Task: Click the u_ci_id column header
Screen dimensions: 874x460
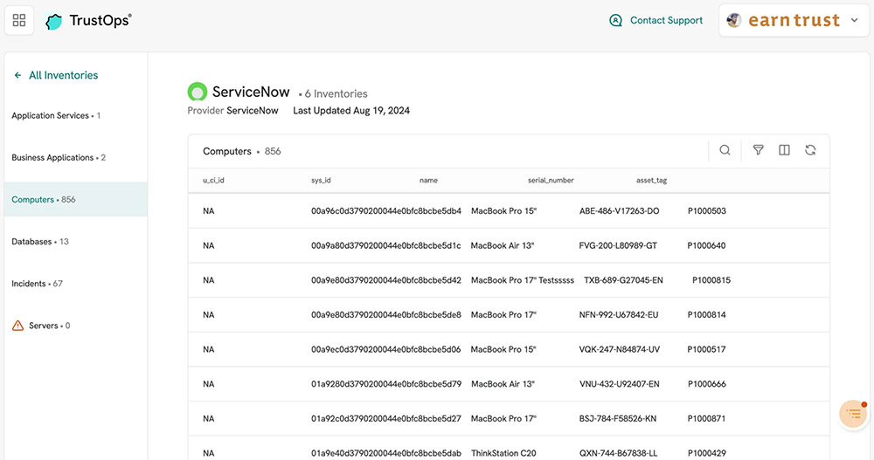Action: pos(213,181)
